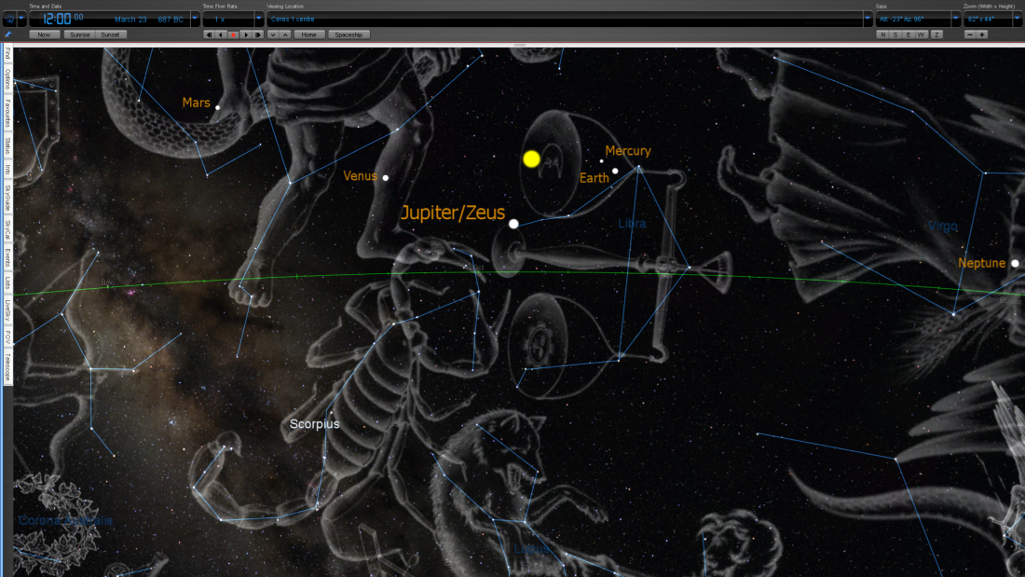Open the FOV side tab

pos(7,337)
